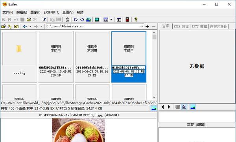Click the 'ab cd' rename icon
The image size is (236, 142).
tap(67, 20)
